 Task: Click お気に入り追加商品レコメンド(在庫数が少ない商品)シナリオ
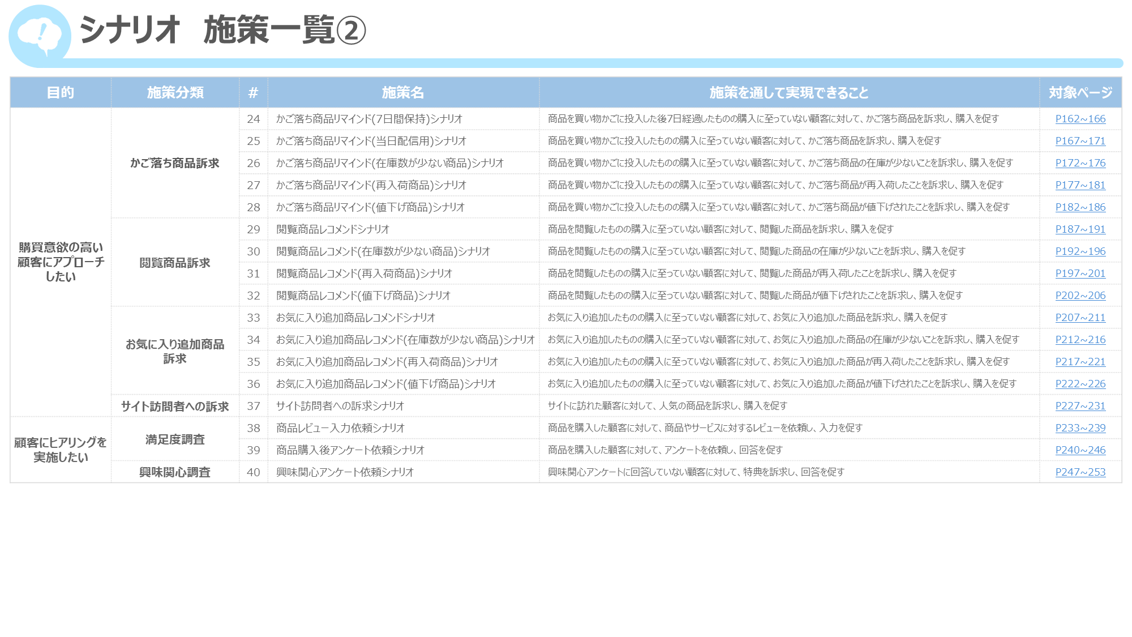click(405, 340)
